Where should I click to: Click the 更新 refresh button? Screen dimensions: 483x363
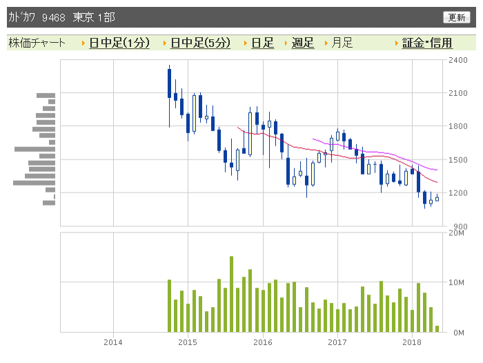[457, 17]
